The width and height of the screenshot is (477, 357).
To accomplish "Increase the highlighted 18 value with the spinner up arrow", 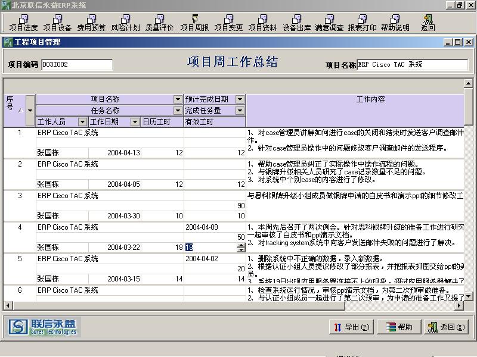I will [241, 245].
